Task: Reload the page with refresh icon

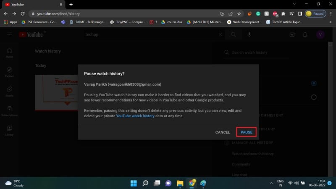Action: point(23,14)
